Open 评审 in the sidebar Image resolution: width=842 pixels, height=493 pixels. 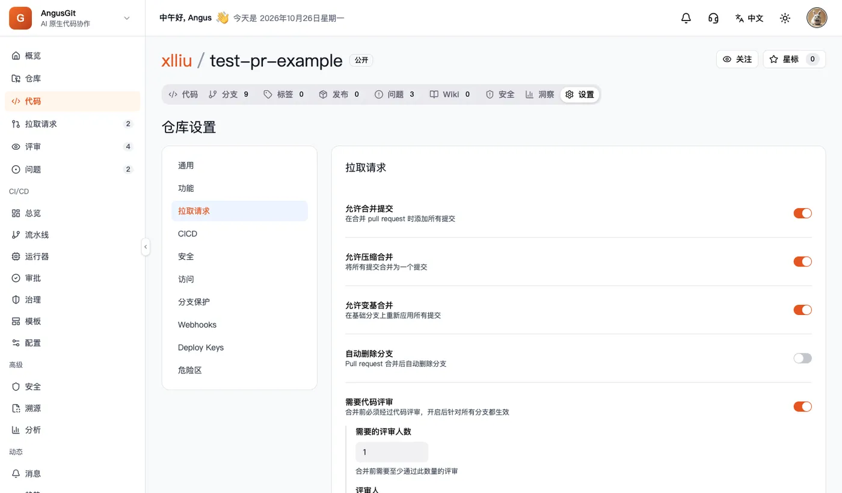pyautogui.click(x=72, y=147)
